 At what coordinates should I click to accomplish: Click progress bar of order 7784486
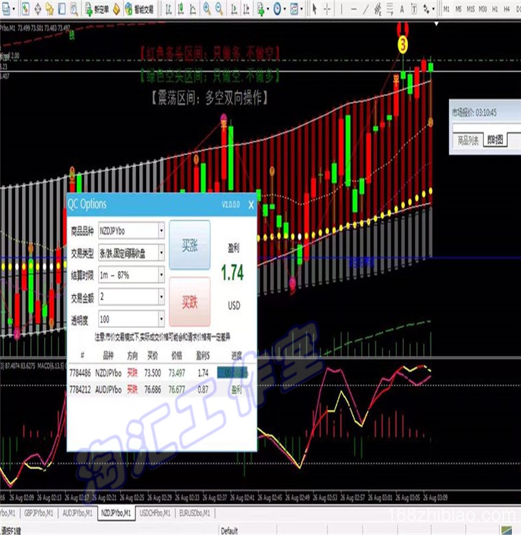(232, 372)
